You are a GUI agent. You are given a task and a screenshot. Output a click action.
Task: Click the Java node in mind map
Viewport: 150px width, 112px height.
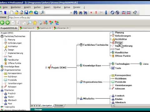pos(146,64)
